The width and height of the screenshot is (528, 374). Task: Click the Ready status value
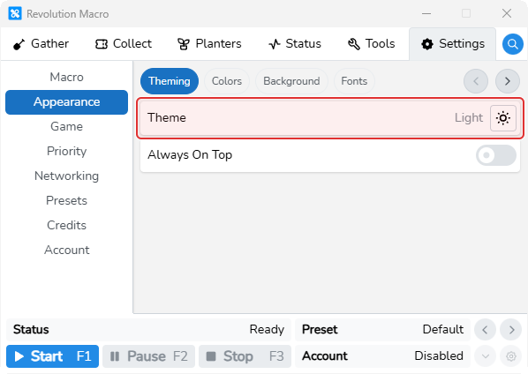267,330
